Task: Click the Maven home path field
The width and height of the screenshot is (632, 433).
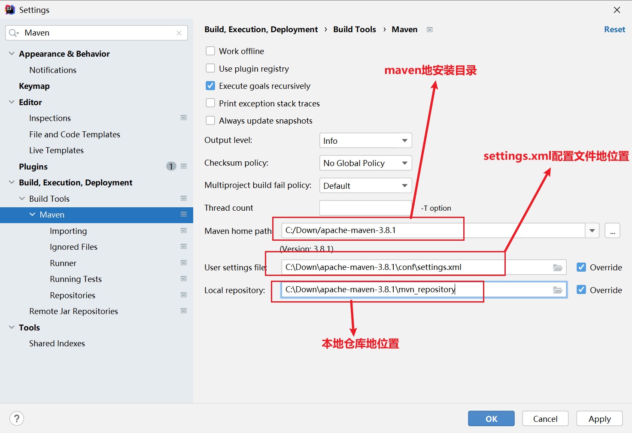Action: [433, 230]
